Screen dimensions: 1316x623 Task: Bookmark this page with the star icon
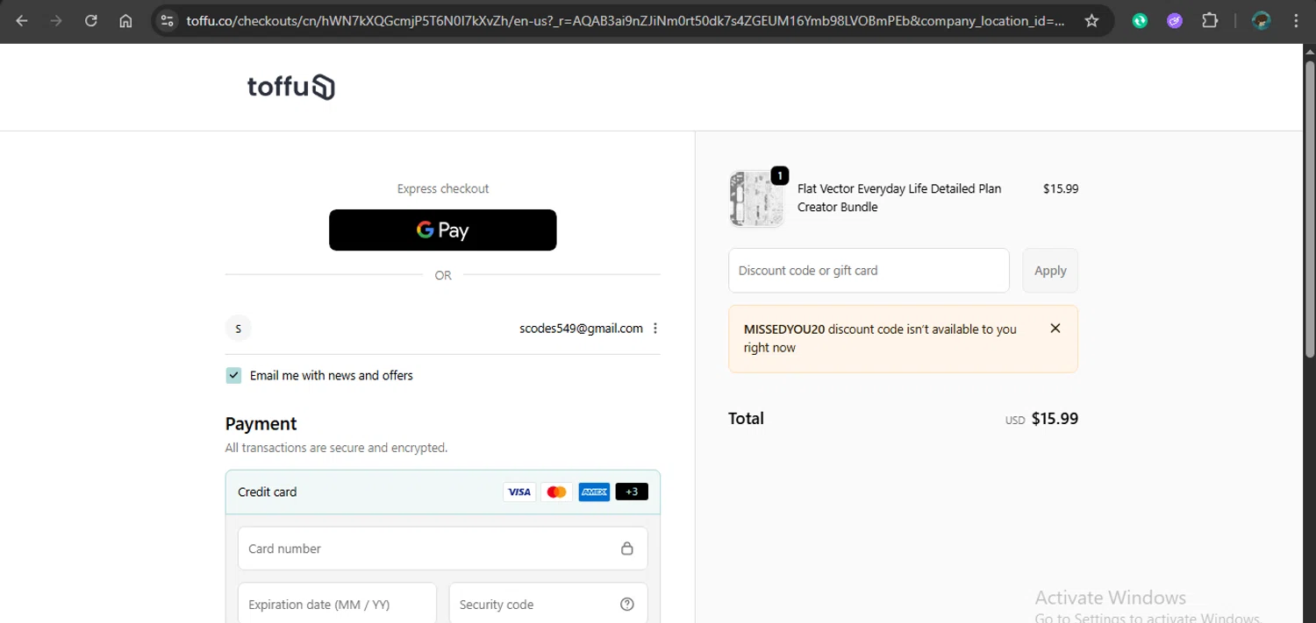1091,20
